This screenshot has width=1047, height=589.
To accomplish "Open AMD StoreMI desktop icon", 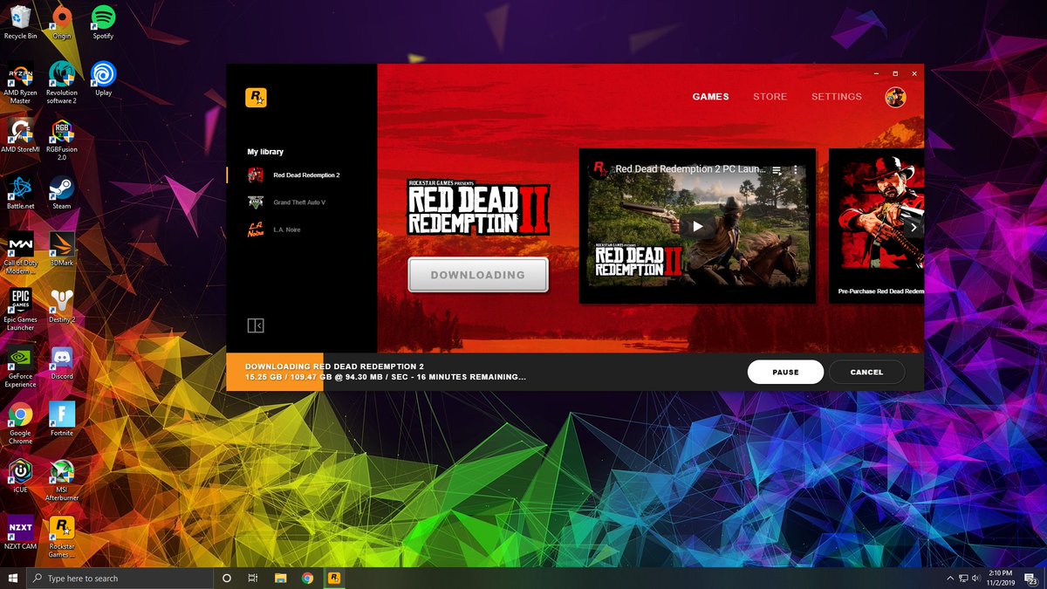I will click(20, 135).
